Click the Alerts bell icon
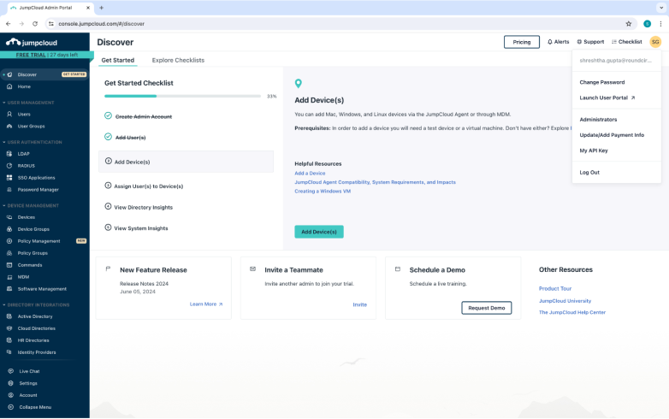The image size is (669, 419). (x=550, y=42)
